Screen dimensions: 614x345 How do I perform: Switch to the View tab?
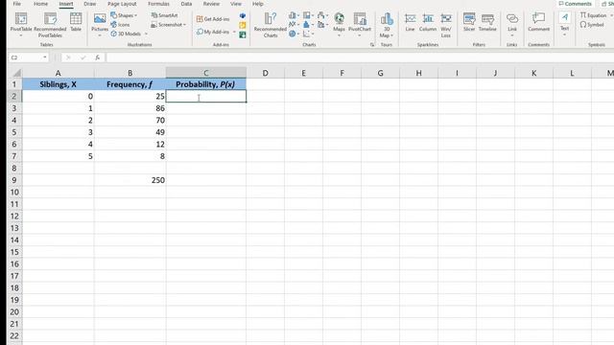[x=236, y=4]
